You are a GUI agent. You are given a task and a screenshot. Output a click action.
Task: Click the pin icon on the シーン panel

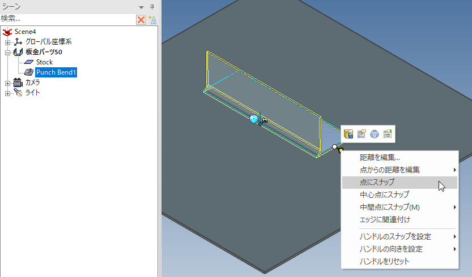pyautogui.click(x=152, y=6)
